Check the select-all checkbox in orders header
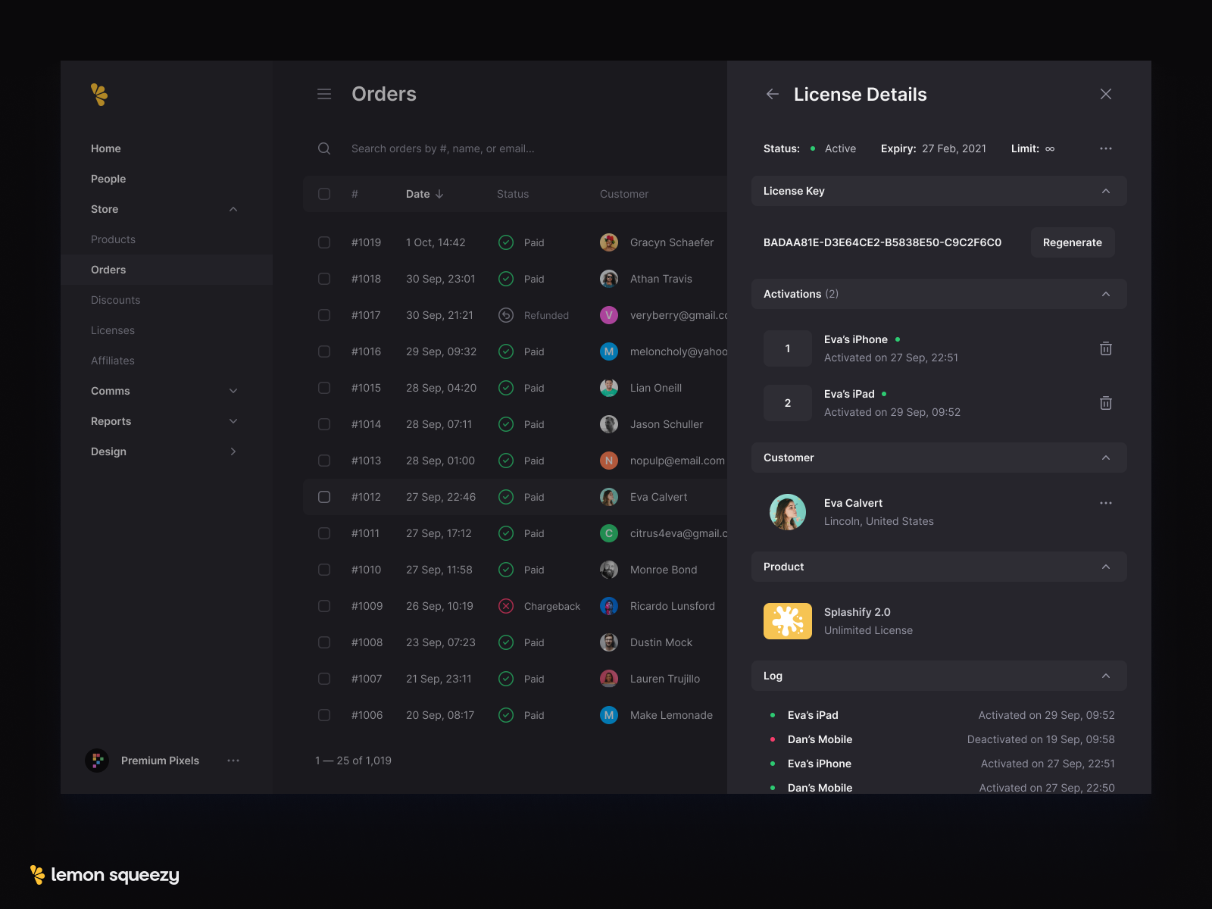Viewport: 1212px width, 909px height. pos(324,194)
